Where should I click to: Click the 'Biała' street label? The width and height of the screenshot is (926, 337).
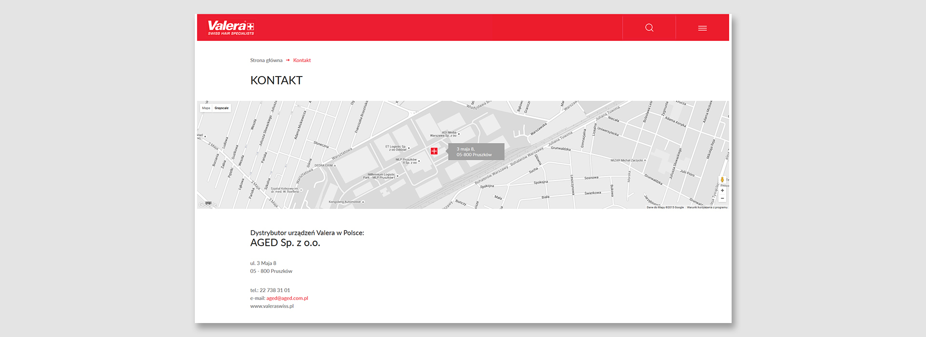pyautogui.click(x=545, y=197)
